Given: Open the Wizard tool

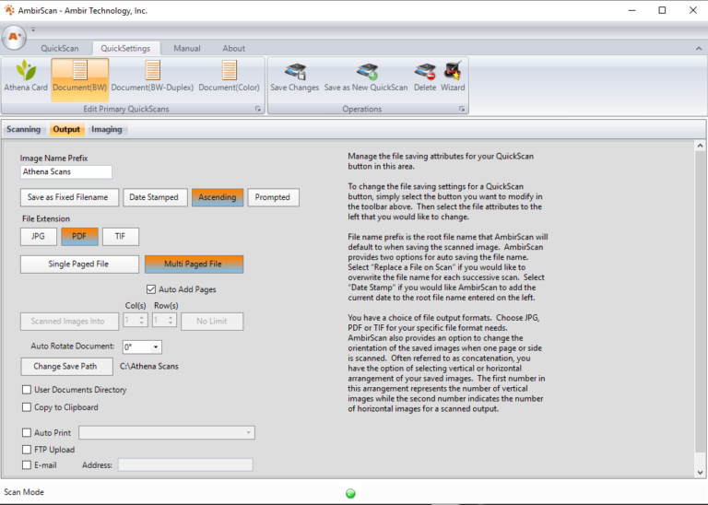Looking at the screenshot, I should click(453, 76).
